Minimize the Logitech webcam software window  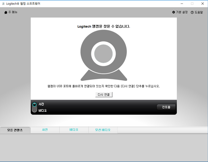(182, 4)
